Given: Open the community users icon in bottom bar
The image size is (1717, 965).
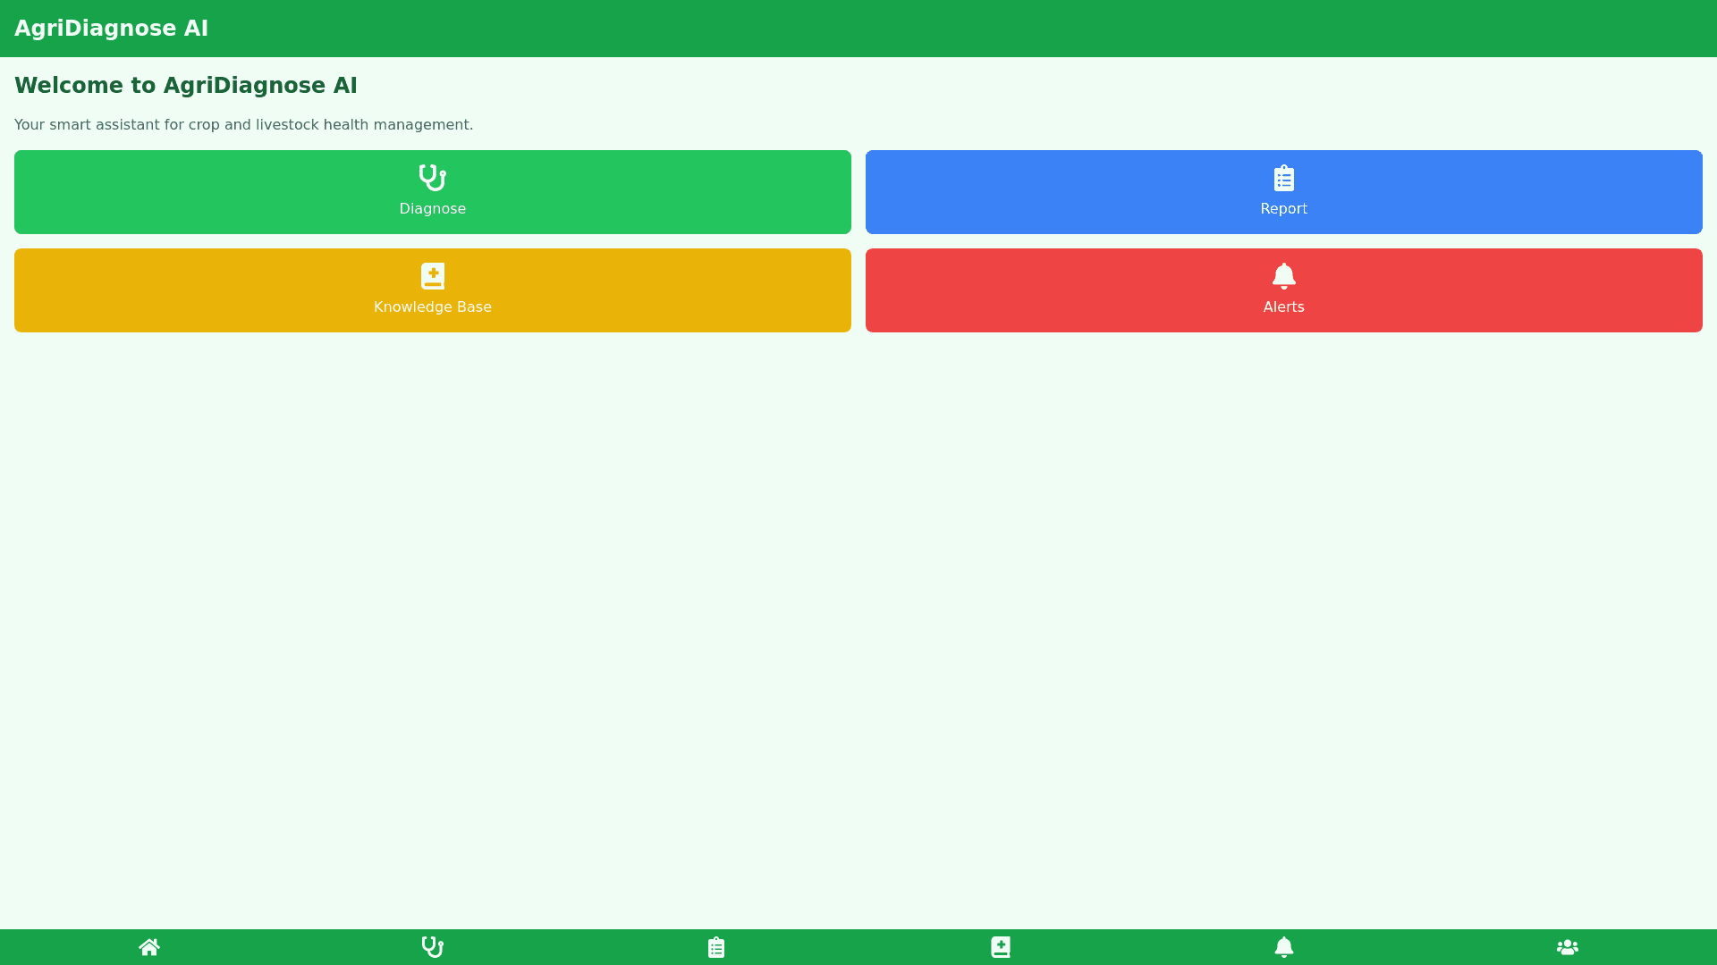Looking at the screenshot, I should click(x=1568, y=947).
